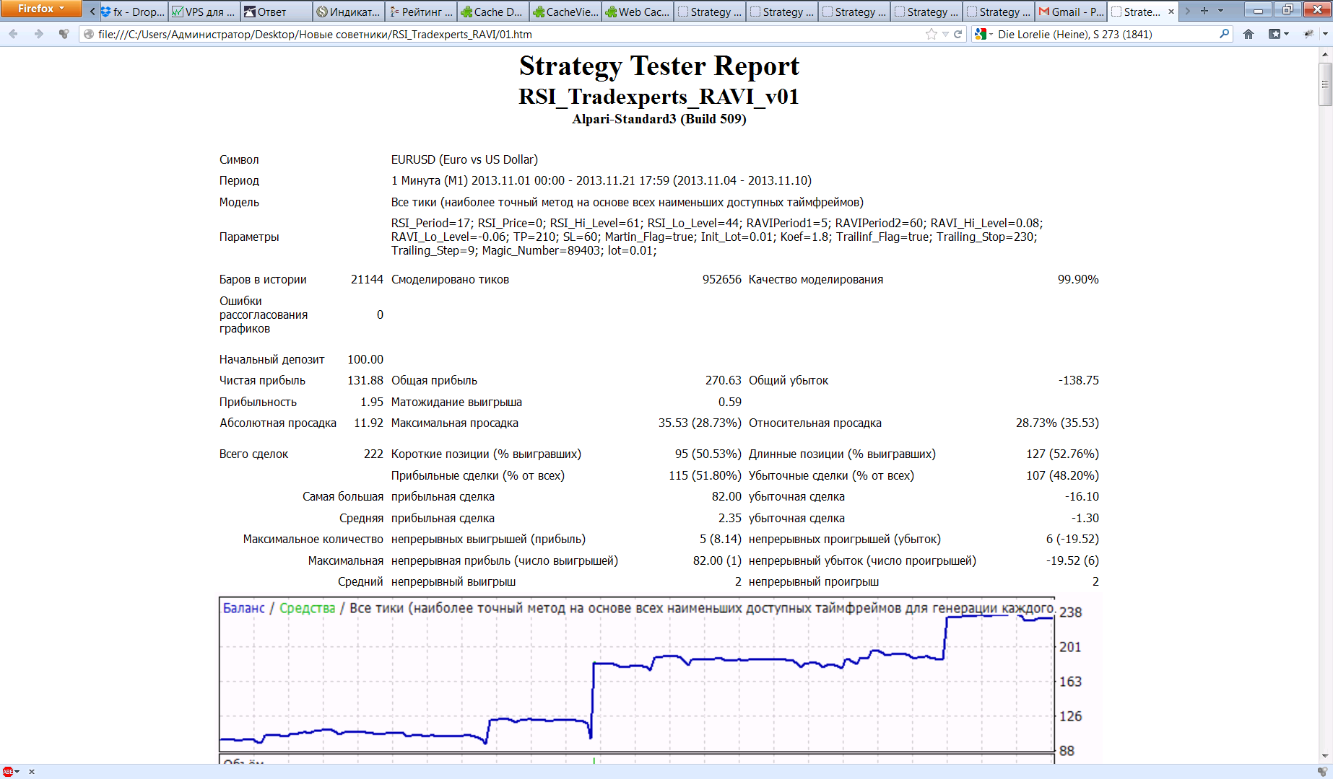
Task: Click the net profit value '131.88'
Action: point(365,380)
